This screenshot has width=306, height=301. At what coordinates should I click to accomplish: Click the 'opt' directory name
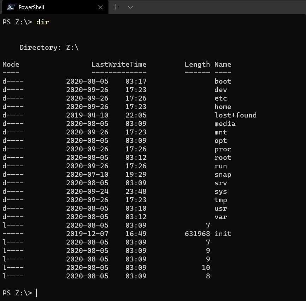click(220, 140)
